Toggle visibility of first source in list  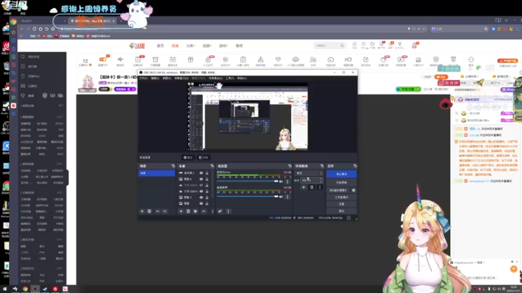pos(201,173)
